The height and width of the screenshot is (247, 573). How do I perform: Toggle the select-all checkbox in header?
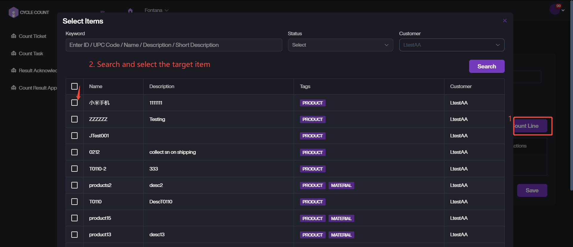pyautogui.click(x=75, y=86)
